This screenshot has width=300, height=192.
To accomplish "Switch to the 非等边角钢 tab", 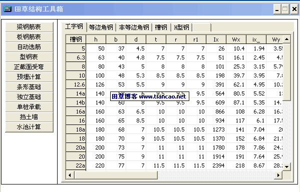I will (134, 27).
